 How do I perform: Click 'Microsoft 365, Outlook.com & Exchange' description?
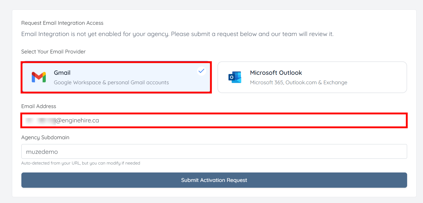click(298, 82)
